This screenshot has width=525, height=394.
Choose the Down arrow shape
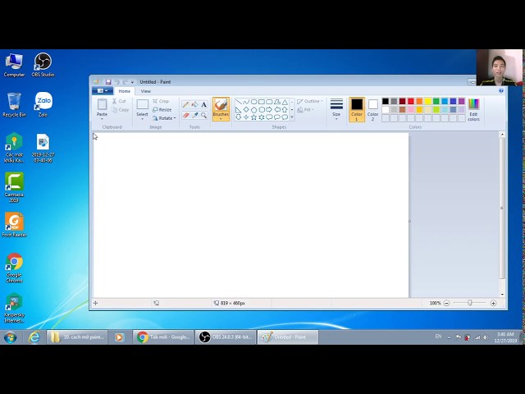pyautogui.click(x=239, y=117)
